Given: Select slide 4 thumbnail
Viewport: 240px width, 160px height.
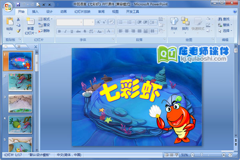Looking at the screenshot, I should pos(20,125).
